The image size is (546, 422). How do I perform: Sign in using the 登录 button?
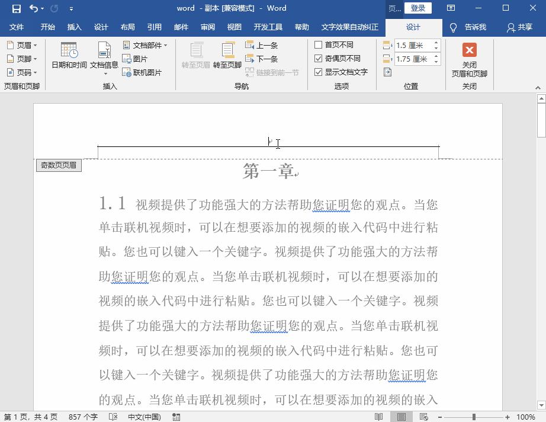click(x=418, y=8)
